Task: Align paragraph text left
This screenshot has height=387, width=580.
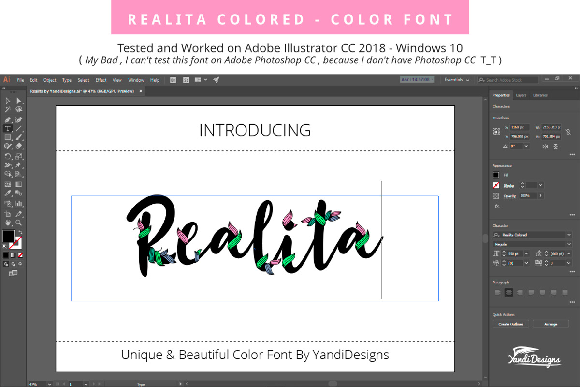Action: [x=497, y=292]
